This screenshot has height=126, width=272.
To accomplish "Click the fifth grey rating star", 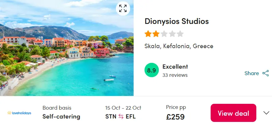I will 180,34.
